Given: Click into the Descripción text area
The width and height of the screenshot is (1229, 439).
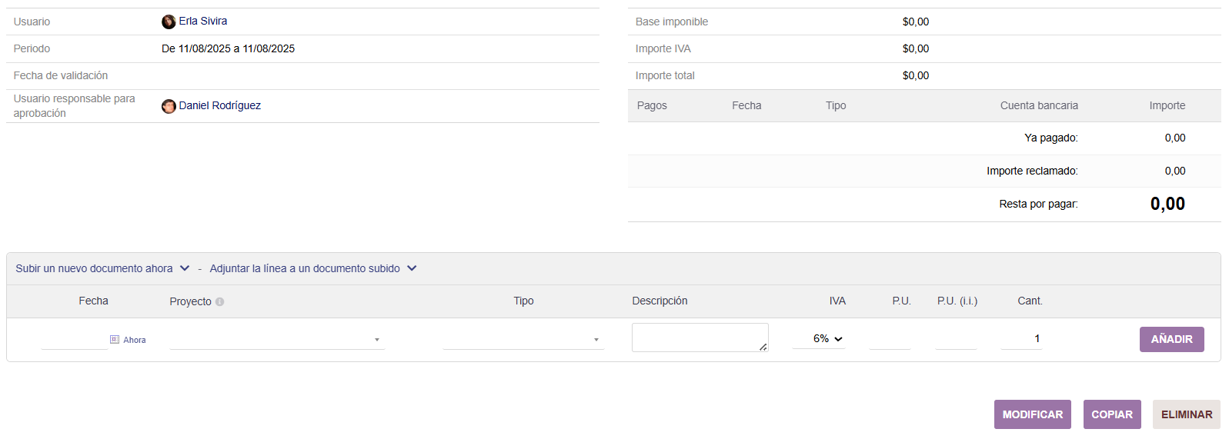Looking at the screenshot, I should click(699, 338).
